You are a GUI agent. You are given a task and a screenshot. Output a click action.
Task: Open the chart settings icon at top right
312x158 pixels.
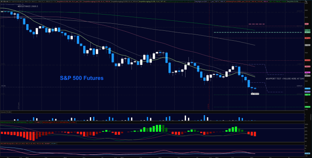click(x=307, y=1)
